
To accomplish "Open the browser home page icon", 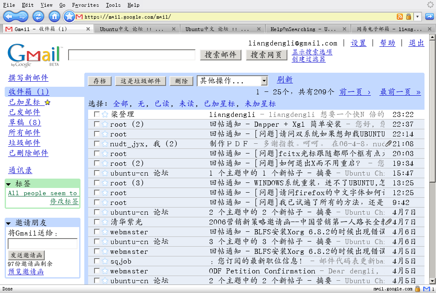I will [54, 17].
